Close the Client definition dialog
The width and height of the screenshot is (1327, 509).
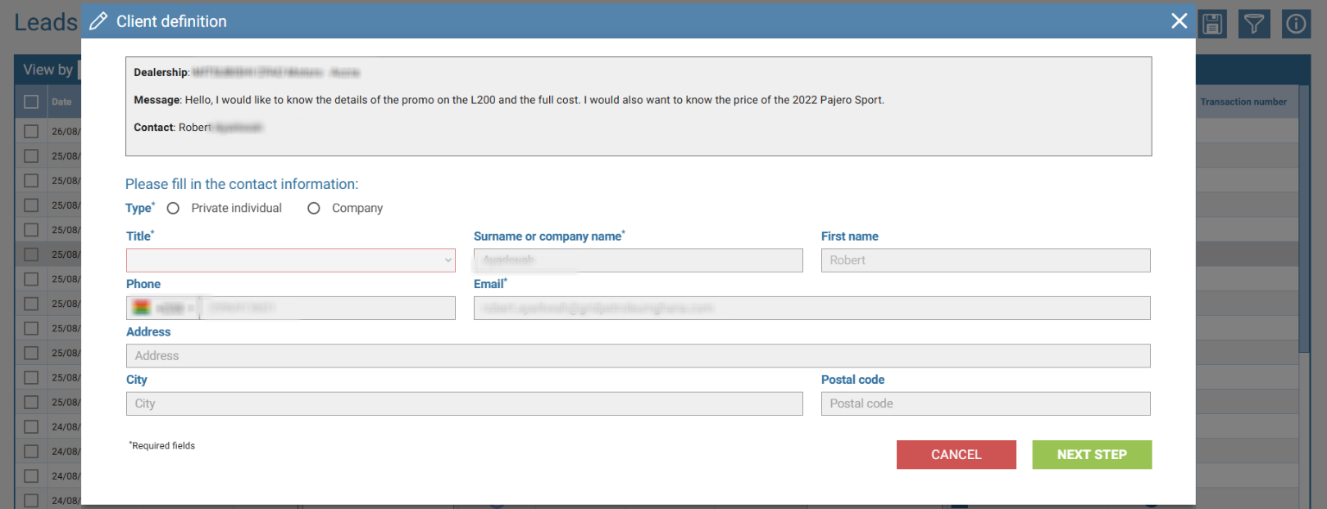click(1179, 21)
